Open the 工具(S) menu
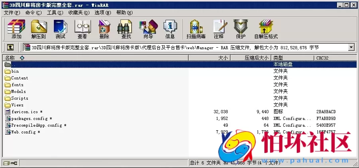The image size is (359, 168). pos(55,13)
